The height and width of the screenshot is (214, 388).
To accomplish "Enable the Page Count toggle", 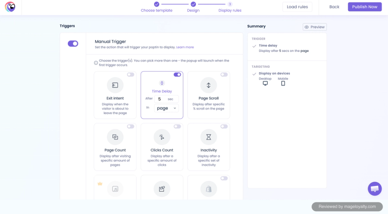I will pyautogui.click(x=130, y=126).
